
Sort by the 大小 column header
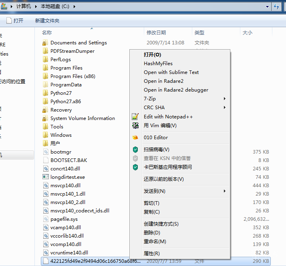(x=247, y=33)
